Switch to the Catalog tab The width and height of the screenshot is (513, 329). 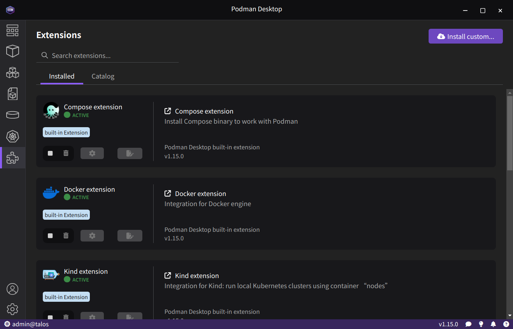point(103,76)
